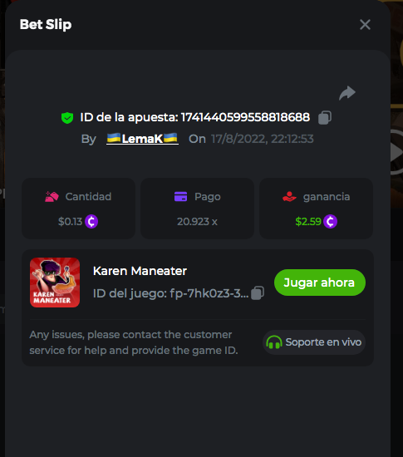
Task: Open the Karen Maneater game thumbnail
Action: (55, 283)
